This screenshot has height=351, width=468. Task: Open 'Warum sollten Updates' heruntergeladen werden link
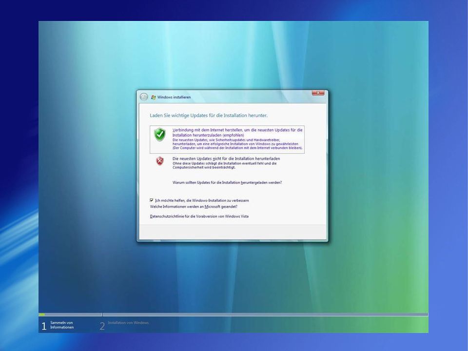click(227, 182)
